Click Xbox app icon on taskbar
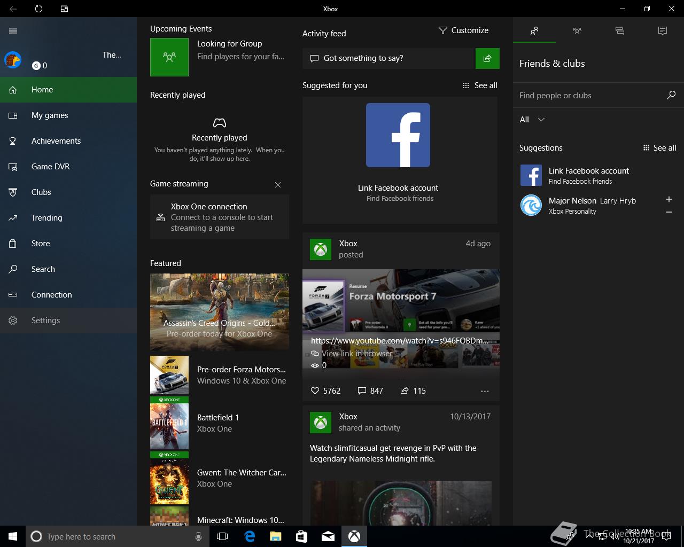The width and height of the screenshot is (684, 547). point(354,536)
